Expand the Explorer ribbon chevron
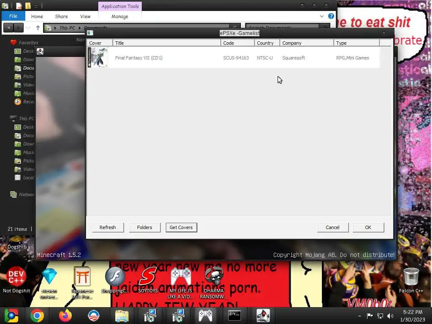The image size is (432, 324). pyautogui.click(x=322, y=16)
